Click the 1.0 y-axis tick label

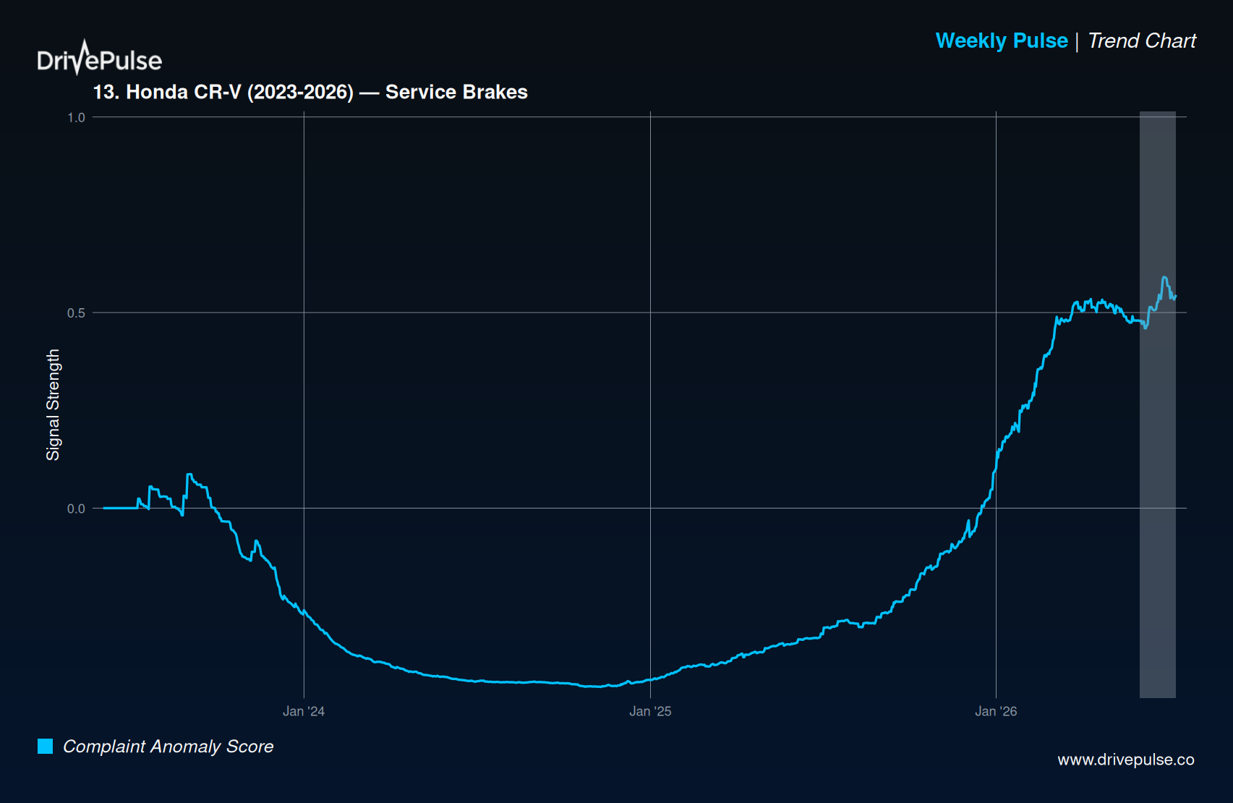tap(76, 117)
